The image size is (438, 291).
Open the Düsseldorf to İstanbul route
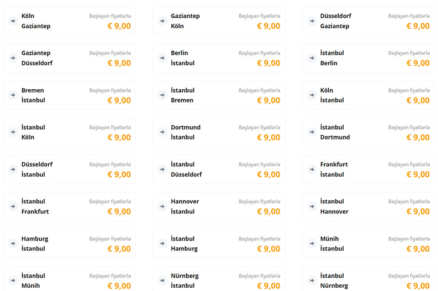tap(69, 170)
